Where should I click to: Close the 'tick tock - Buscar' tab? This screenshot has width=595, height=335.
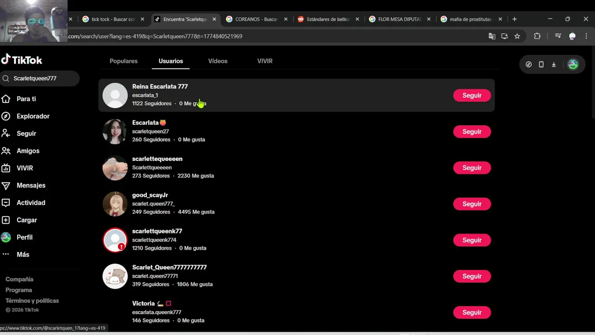point(142,19)
